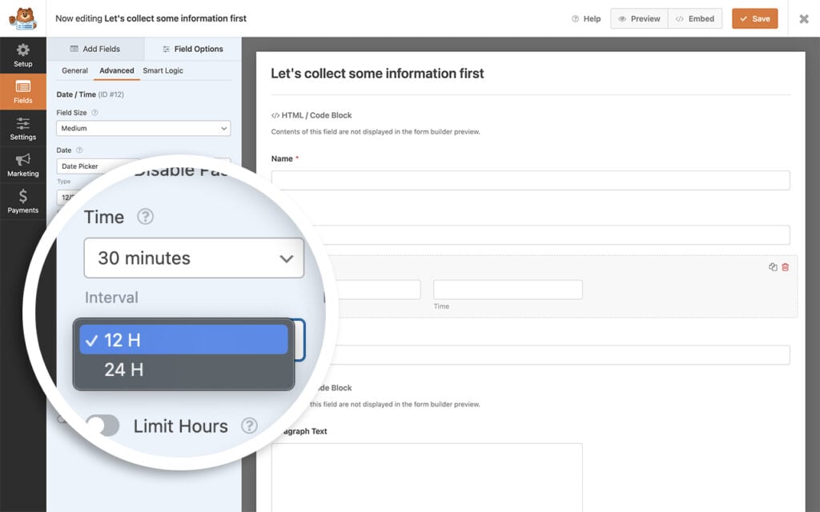
Task: Click the Embed button
Action: [694, 18]
